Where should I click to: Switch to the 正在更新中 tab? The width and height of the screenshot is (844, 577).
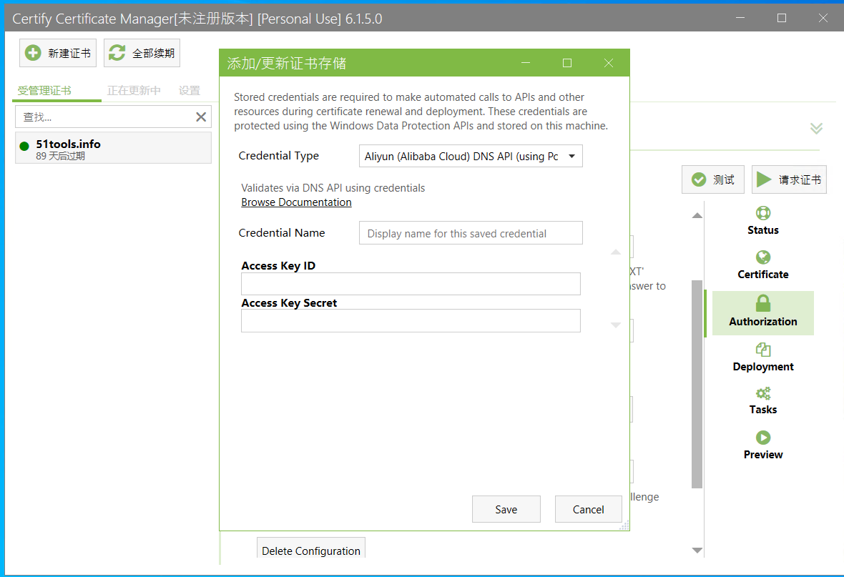pos(134,91)
